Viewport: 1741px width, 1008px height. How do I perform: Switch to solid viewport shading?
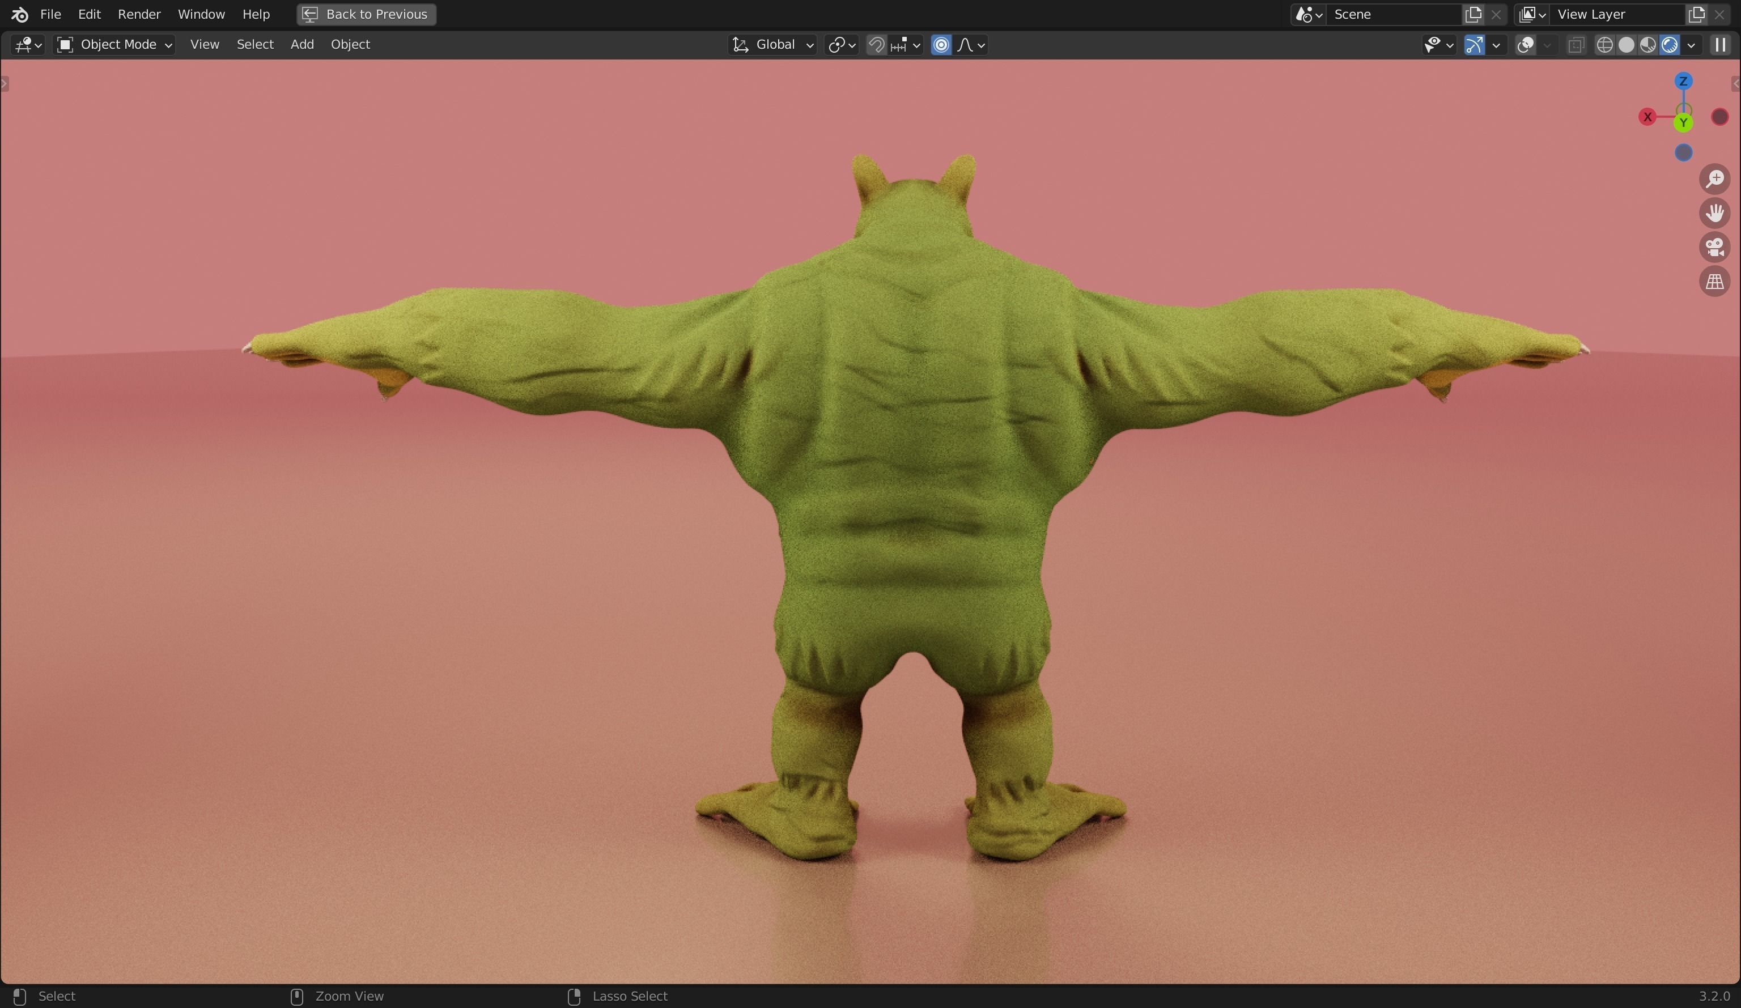tap(1627, 45)
